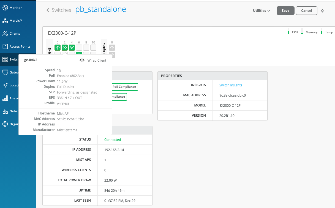
Task: Select empty port 10 on switch
Action: (x=93, y=48)
